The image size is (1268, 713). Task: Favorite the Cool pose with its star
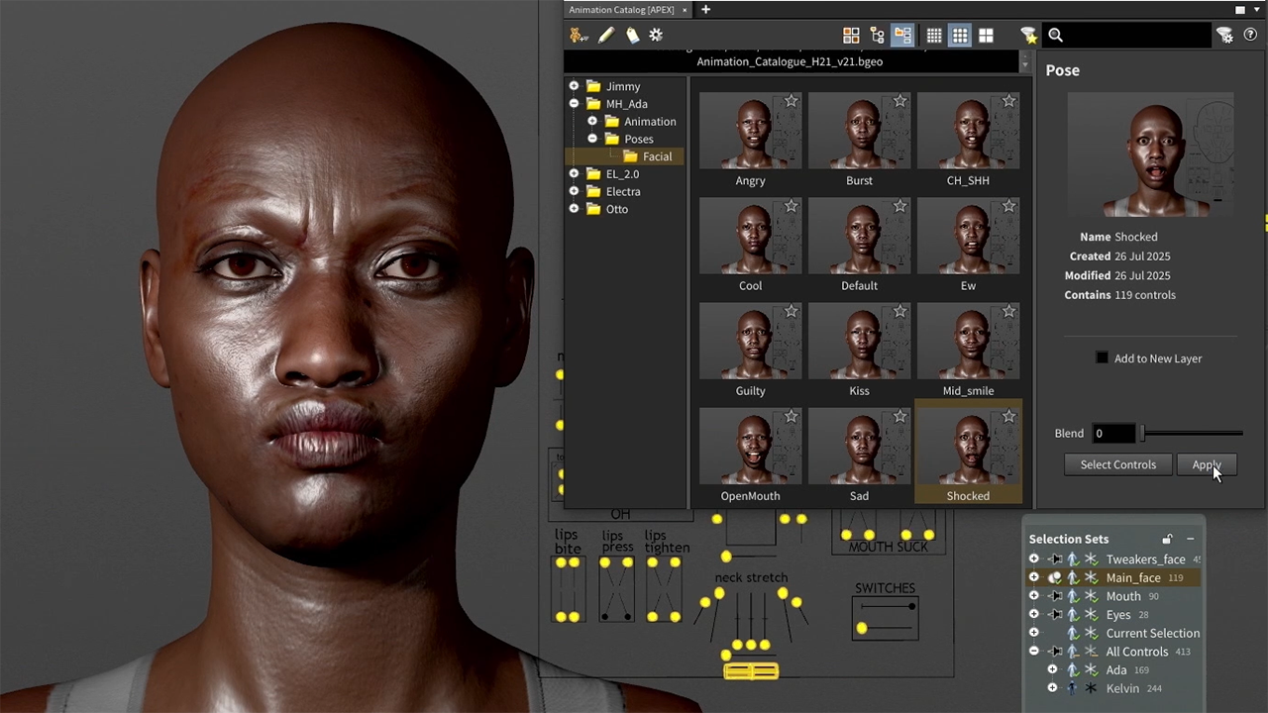(x=792, y=206)
